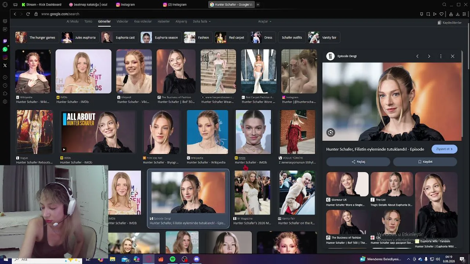This screenshot has height=264, width=470.
Task: Open the Twitch panel in the sidebar
Action: pos(5,41)
